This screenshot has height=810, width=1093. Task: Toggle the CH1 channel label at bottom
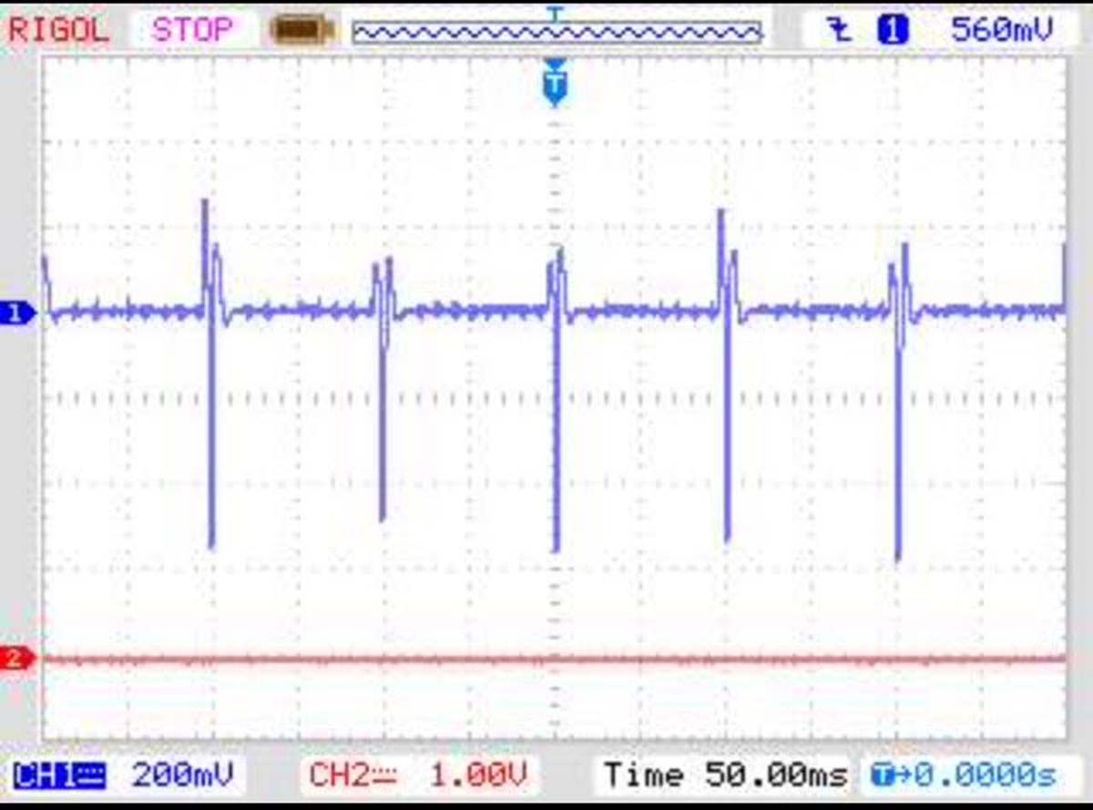click(x=60, y=776)
